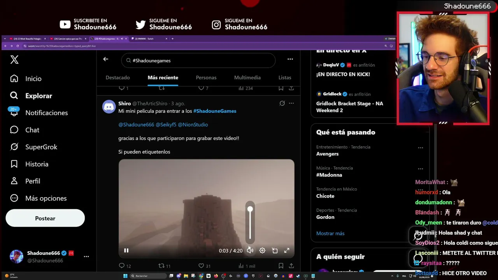Open options for the #Madonna trend

pyautogui.click(x=421, y=169)
